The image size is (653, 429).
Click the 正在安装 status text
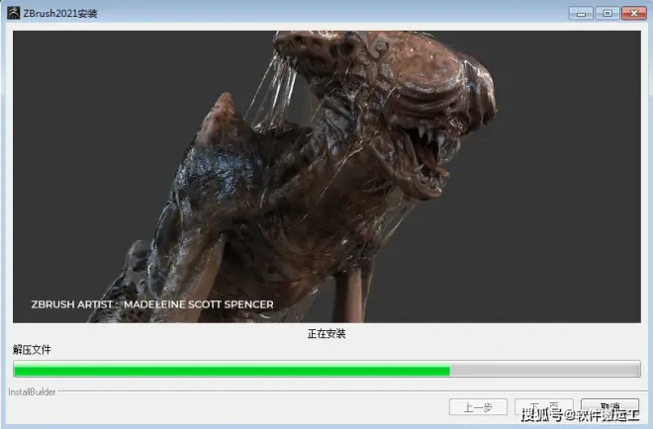coord(326,334)
